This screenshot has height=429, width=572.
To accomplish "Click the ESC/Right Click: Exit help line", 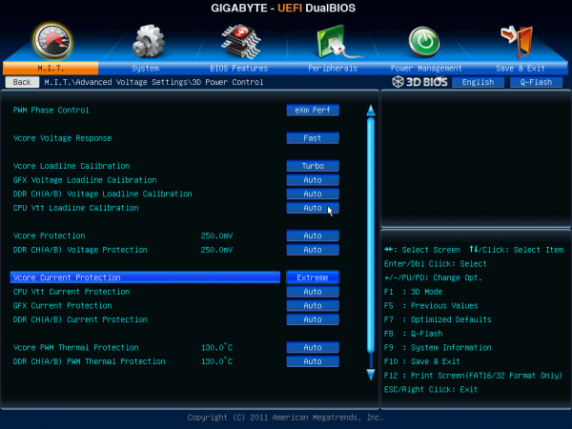I will (x=431, y=390).
